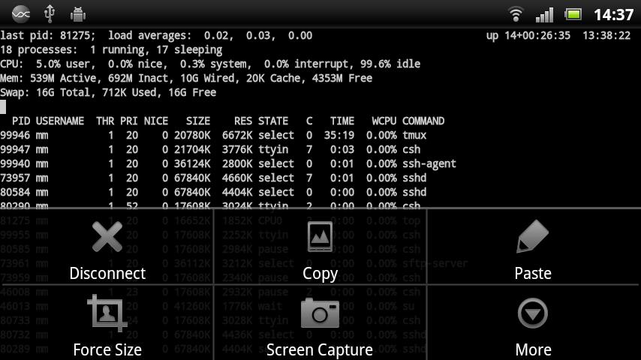Click the terminal cursor block

[x=3, y=106]
